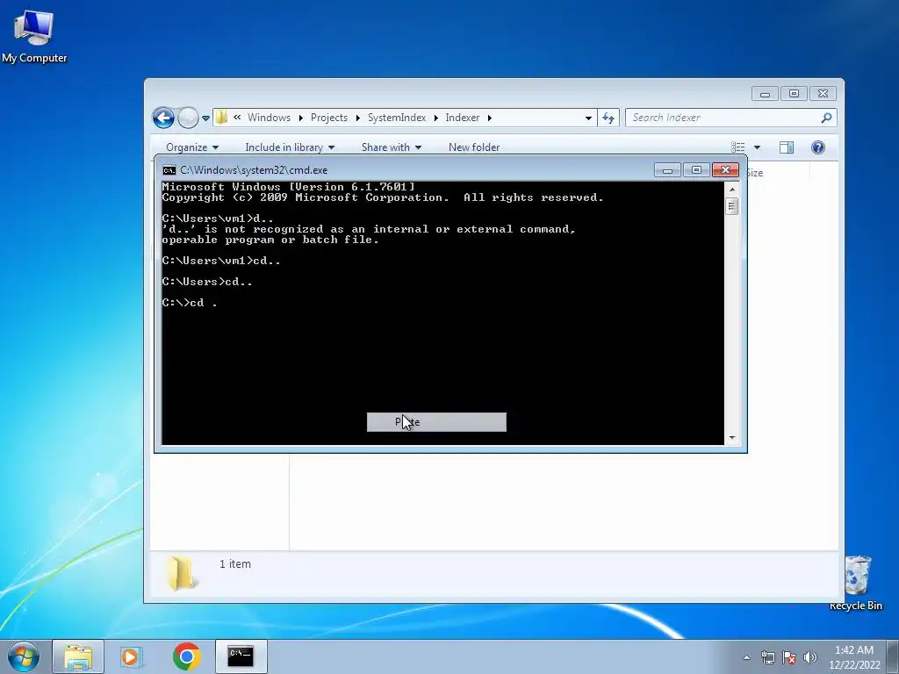The image size is (899, 674).
Task: Click the volume speaker icon
Action: coord(810,657)
